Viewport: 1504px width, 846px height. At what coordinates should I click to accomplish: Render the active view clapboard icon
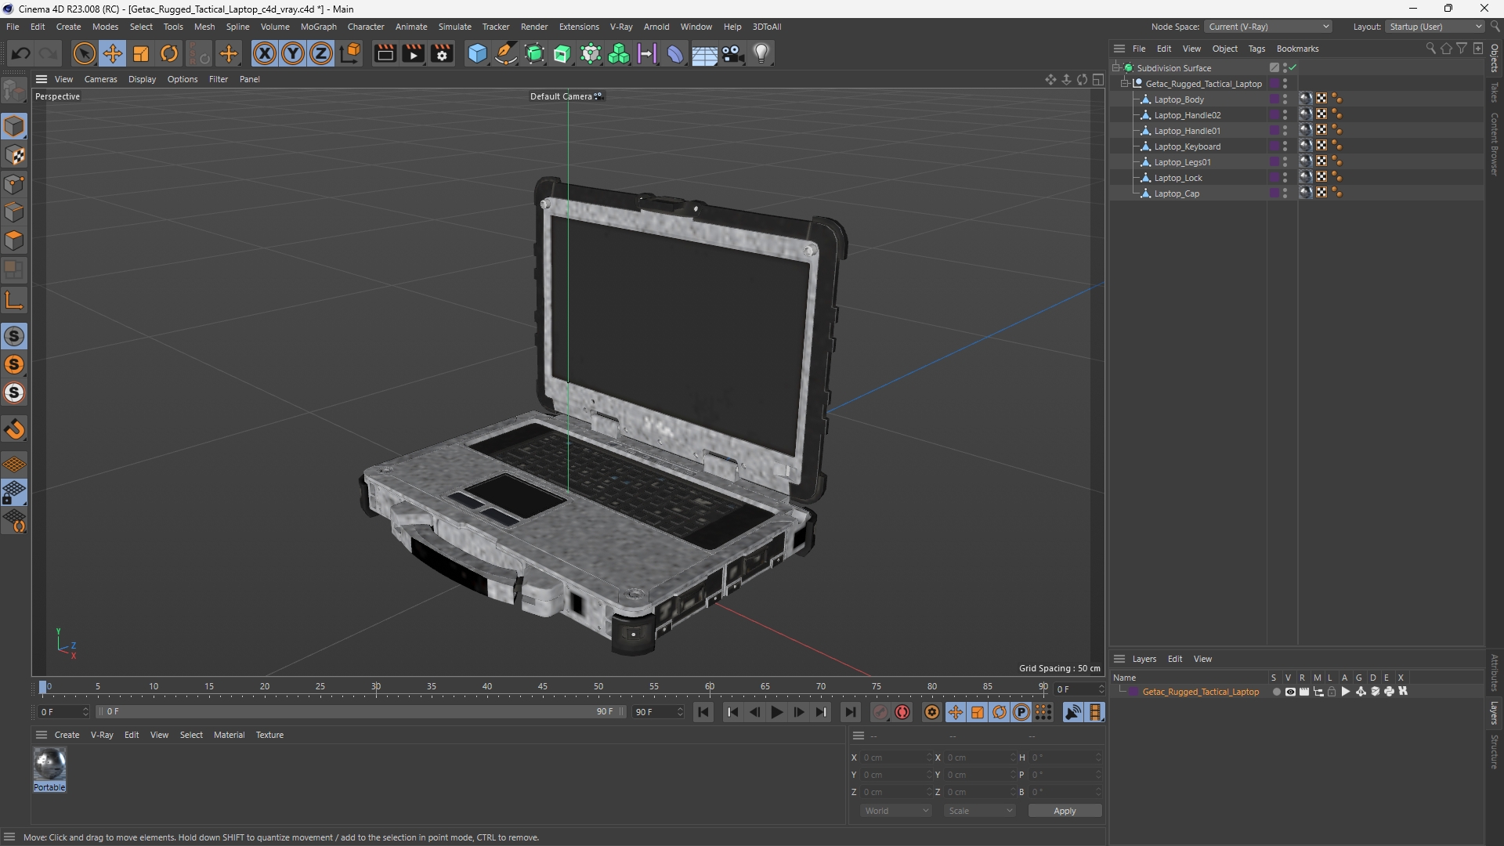[385, 53]
